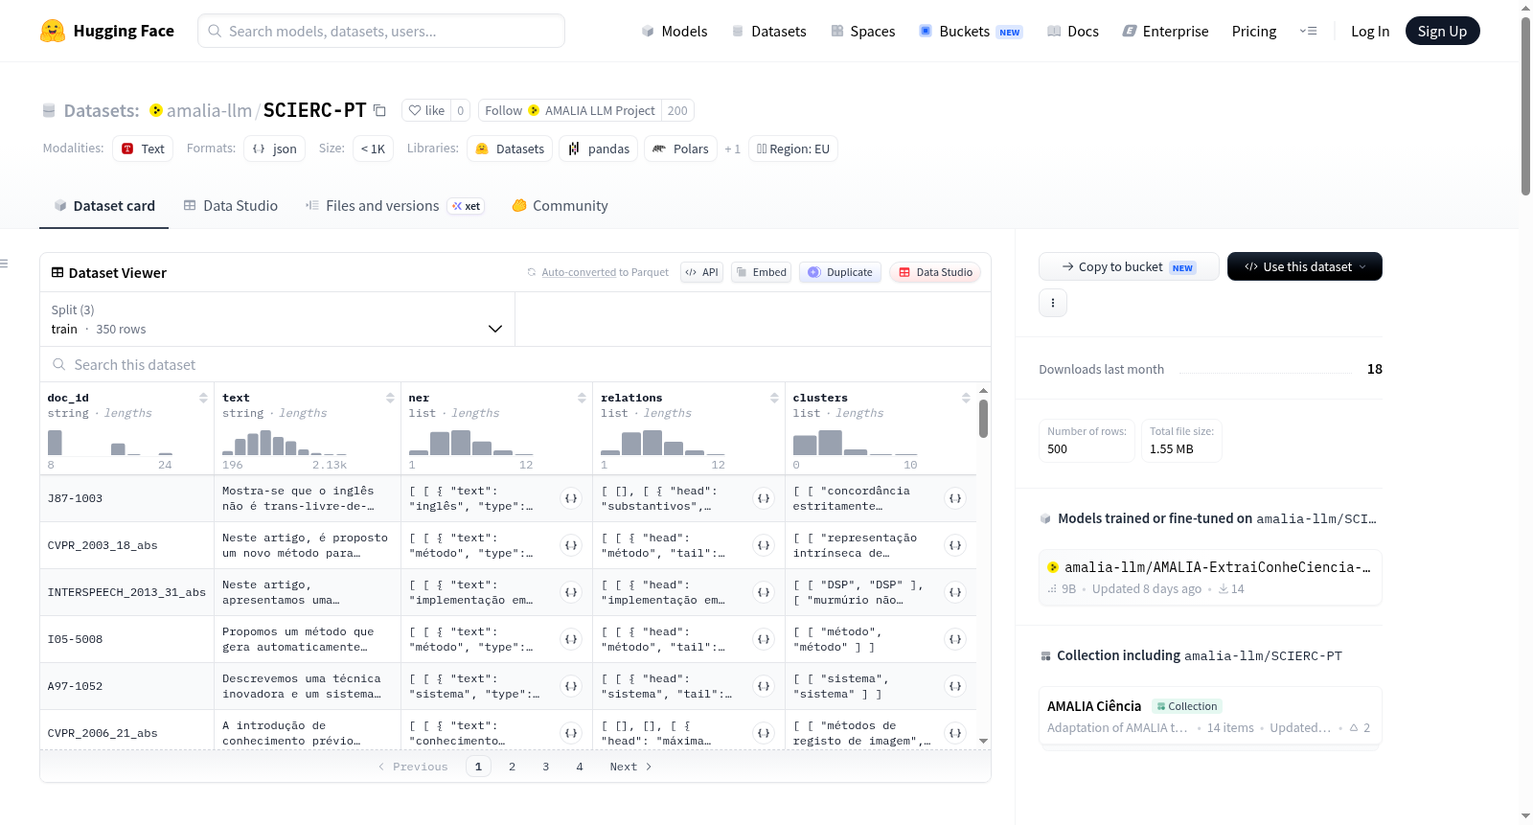The height and width of the screenshot is (825, 1533).
Task: Toggle the left sidebar menu icon
Action: [x=4, y=264]
